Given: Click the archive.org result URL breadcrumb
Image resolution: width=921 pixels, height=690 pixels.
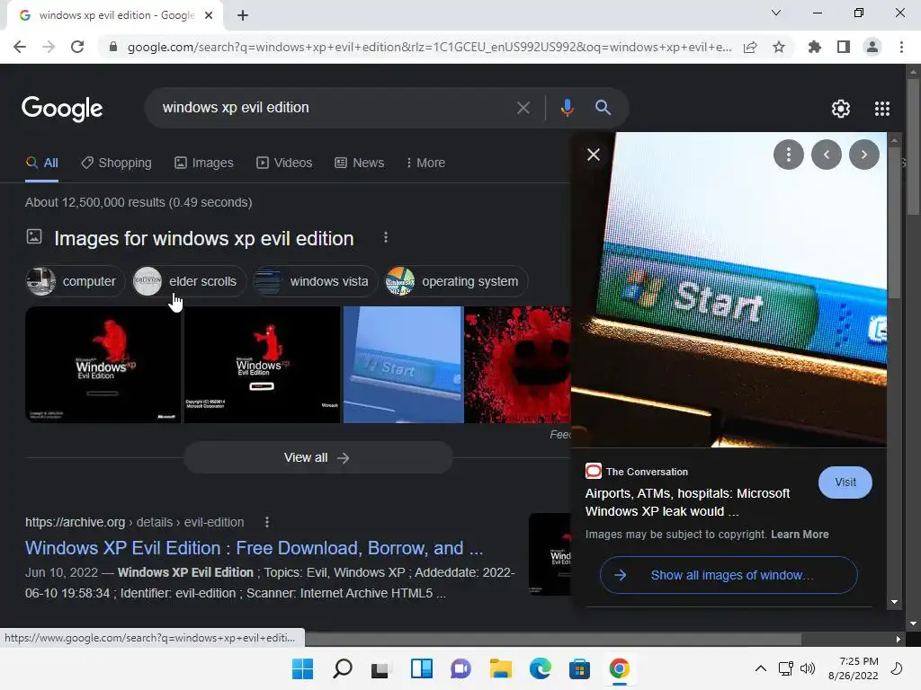Looking at the screenshot, I should [x=135, y=522].
